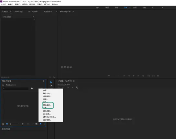Add a marker in the Program monitor
Image resolution: width=176 pixels, height=139 pixels.
(x=109, y=76)
